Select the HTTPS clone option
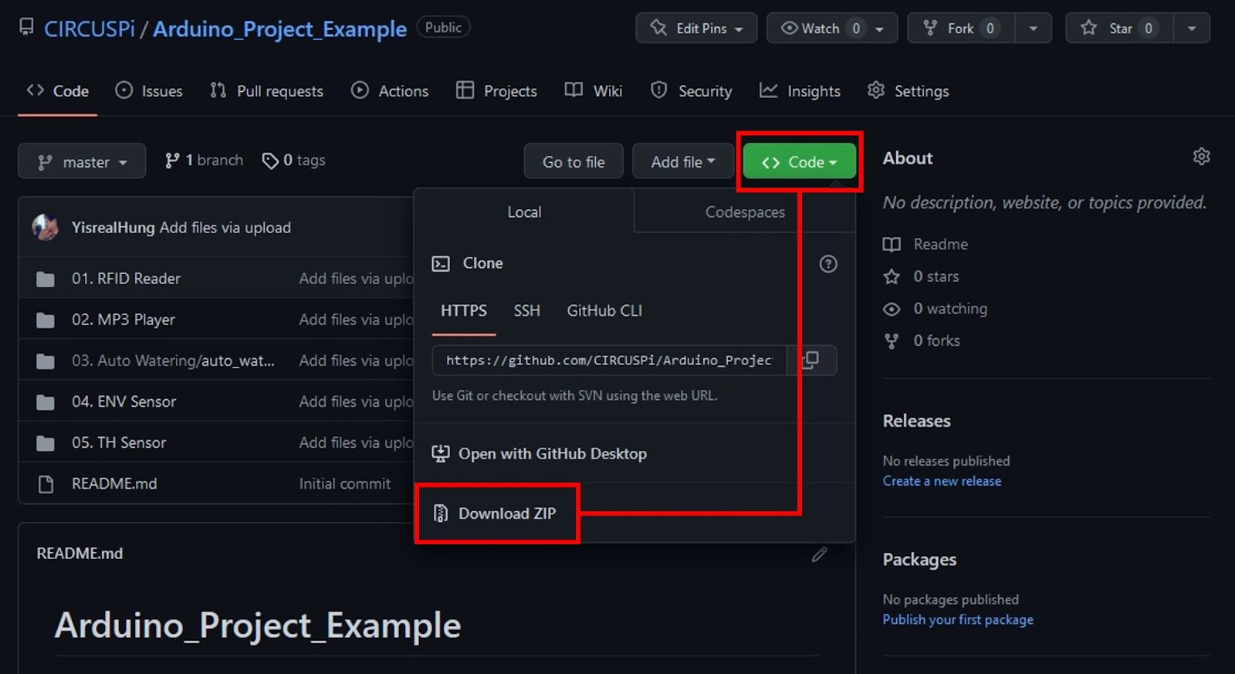This screenshot has width=1235, height=674. click(x=464, y=310)
